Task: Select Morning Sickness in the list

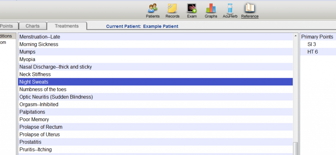Action: coord(155,44)
